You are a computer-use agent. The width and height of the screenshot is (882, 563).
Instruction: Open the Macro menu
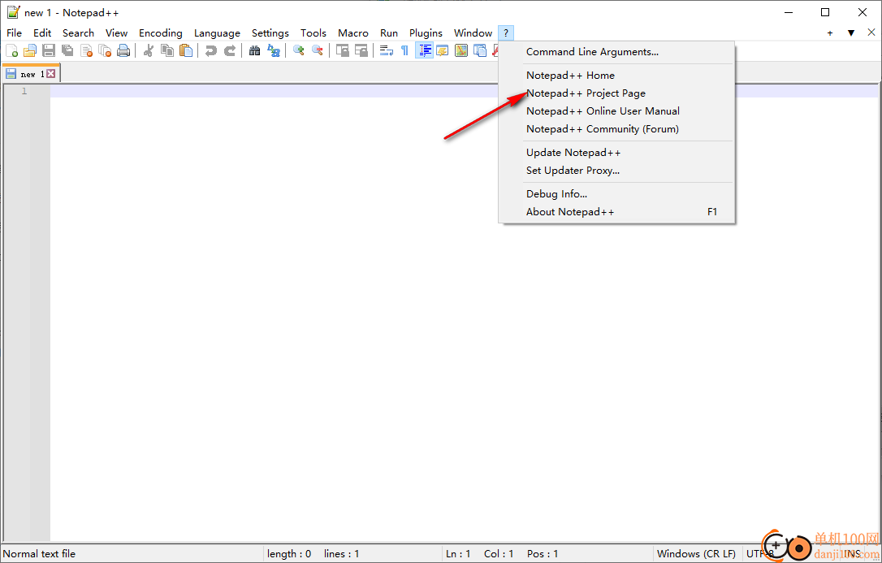pyautogui.click(x=353, y=33)
